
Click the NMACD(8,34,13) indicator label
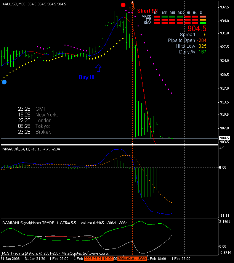[16, 149]
